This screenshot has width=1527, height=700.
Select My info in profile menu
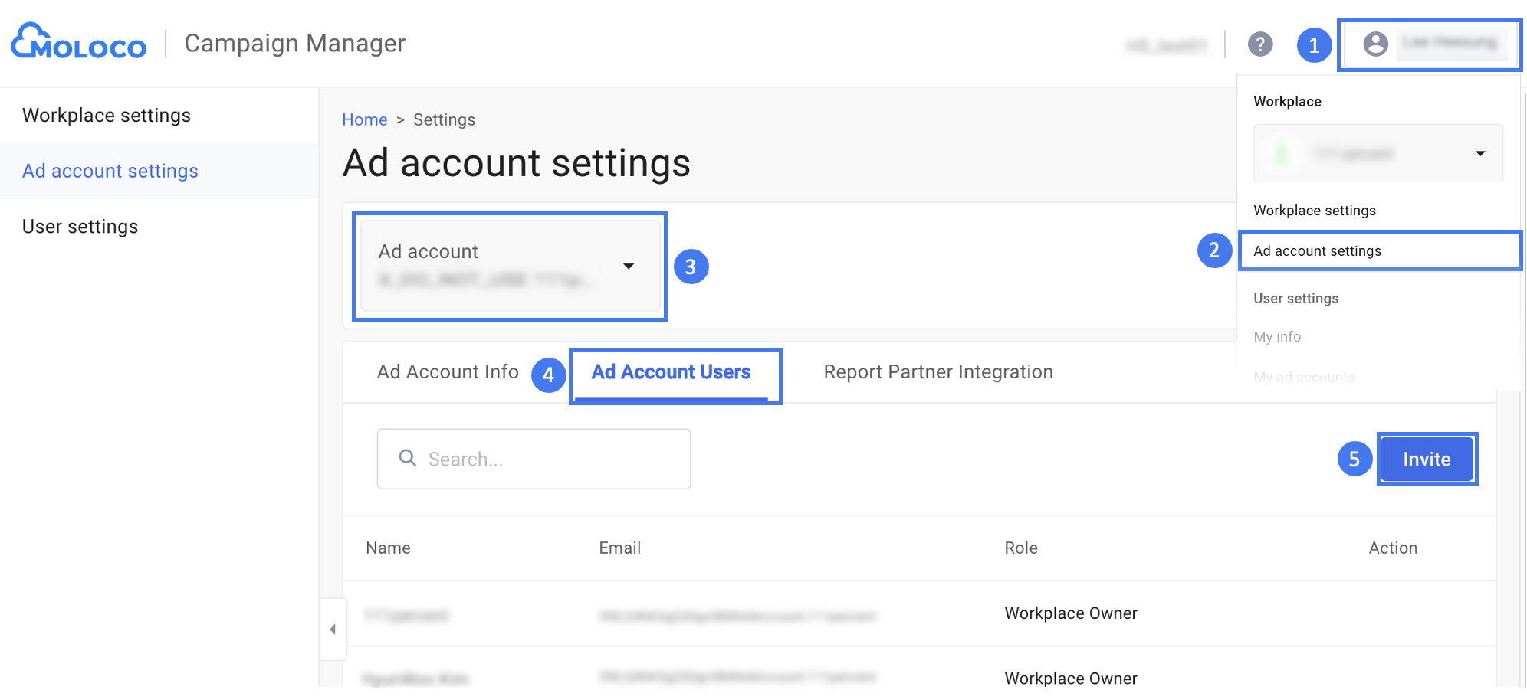(x=1277, y=337)
